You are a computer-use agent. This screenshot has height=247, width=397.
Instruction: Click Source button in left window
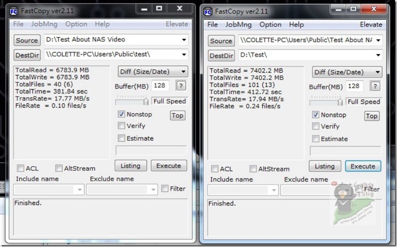[27, 40]
